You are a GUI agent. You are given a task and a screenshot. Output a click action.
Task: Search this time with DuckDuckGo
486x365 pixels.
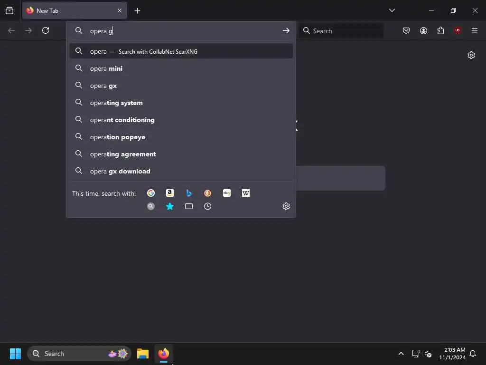point(208,193)
